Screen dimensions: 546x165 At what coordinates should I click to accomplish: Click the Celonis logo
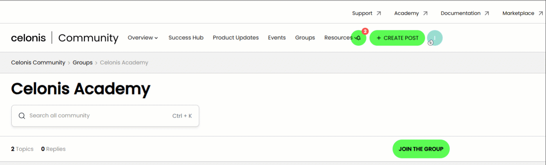[x=29, y=38]
